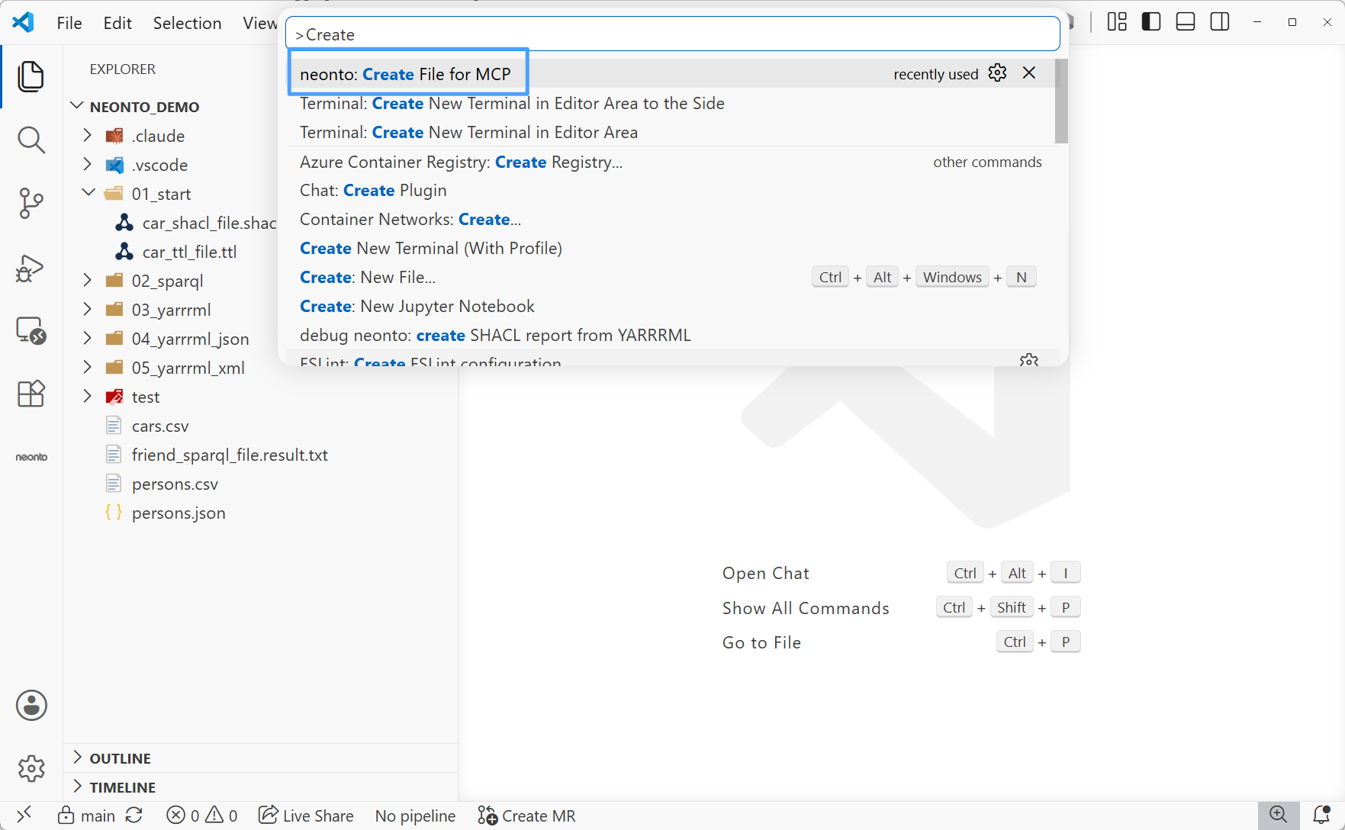This screenshot has height=830, width=1345.
Task: Select Create New Terminal (With Profile)
Action: pos(671,248)
